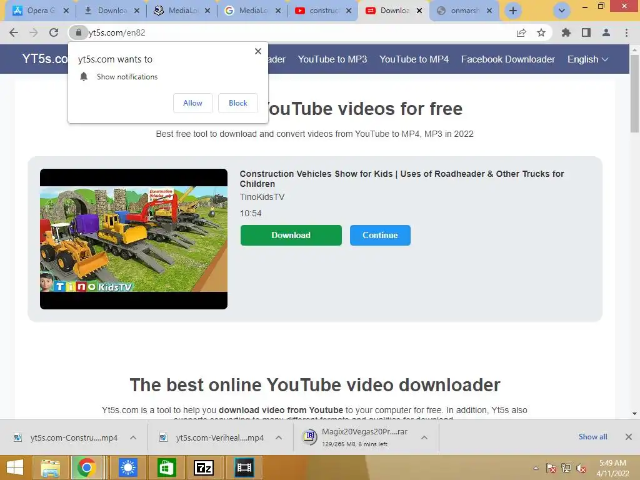Open 7-Zip from the taskbar
The height and width of the screenshot is (480, 640).
204,467
